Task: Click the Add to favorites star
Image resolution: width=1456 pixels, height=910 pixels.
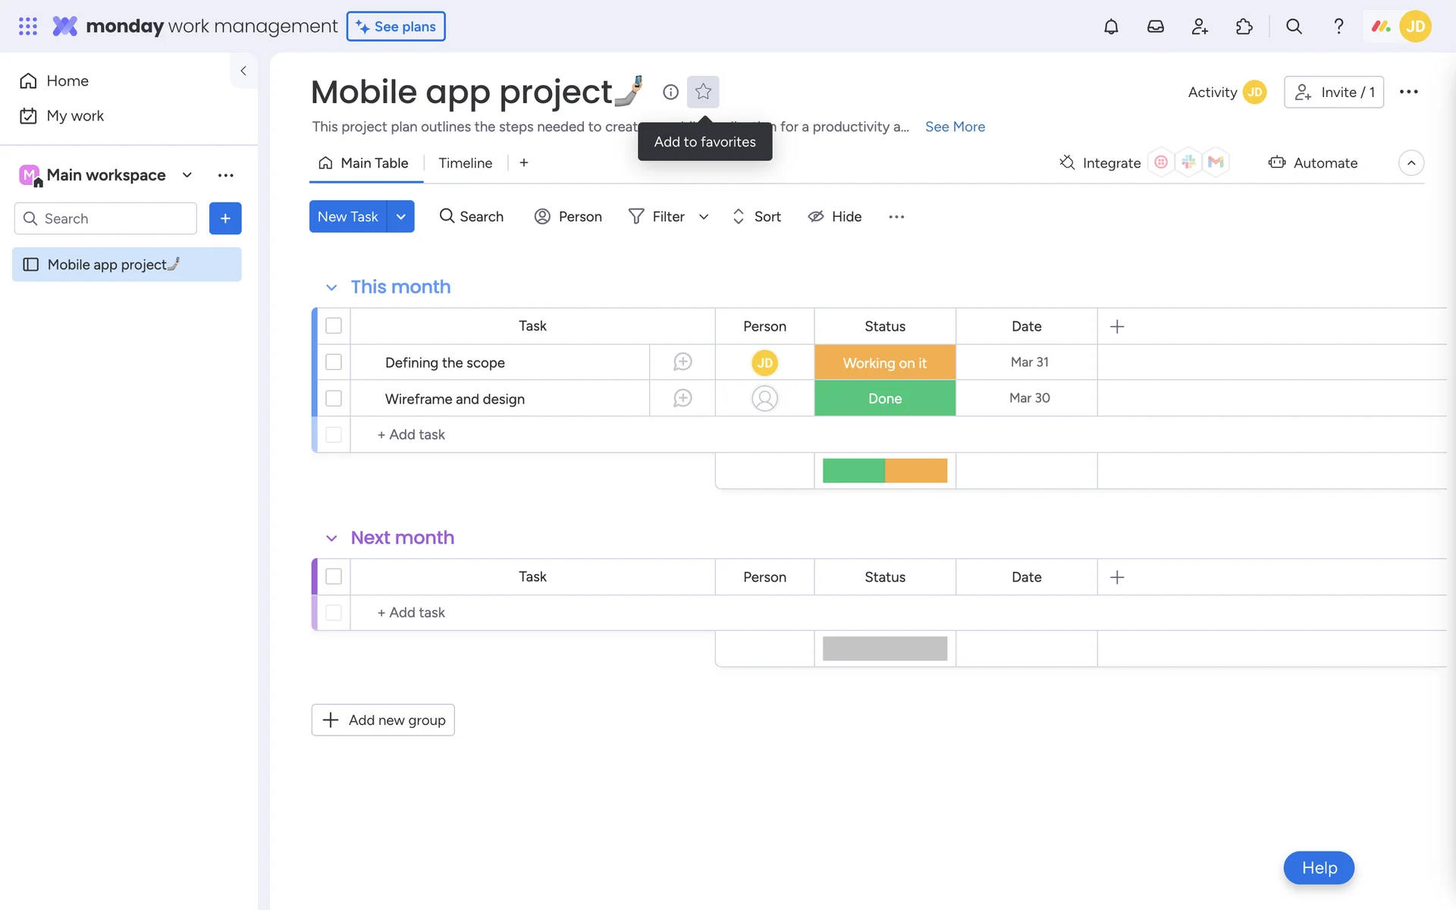Action: coord(703,92)
